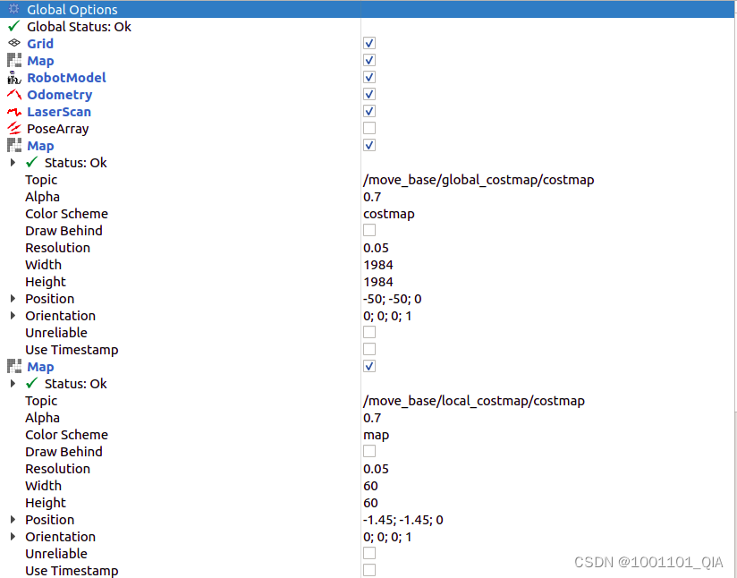Expand Orientation for the local costmap
Image resolution: width=737 pixels, height=578 pixels.
[13, 536]
